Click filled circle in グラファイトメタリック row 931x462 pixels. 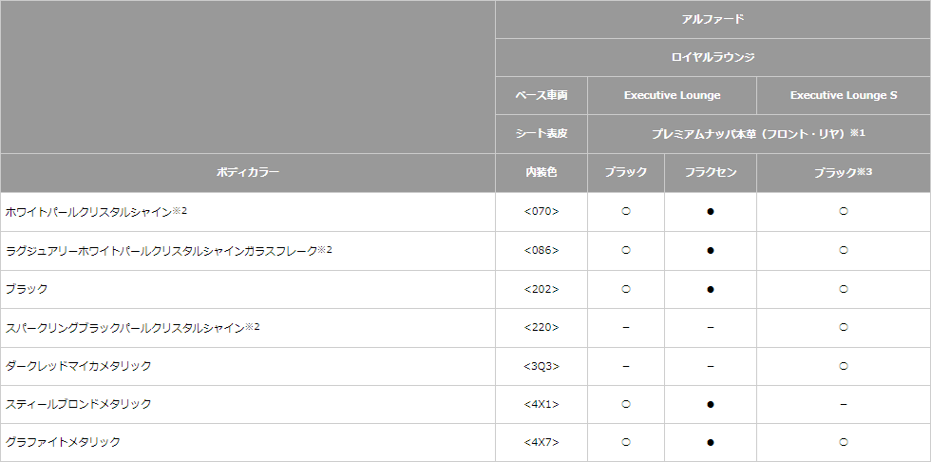tap(711, 442)
